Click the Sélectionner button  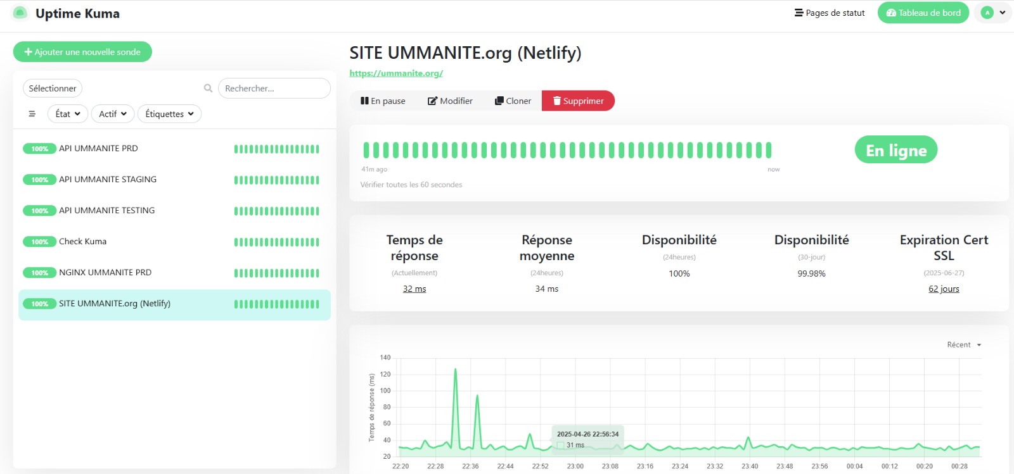pyautogui.click(x=53, y=89)
